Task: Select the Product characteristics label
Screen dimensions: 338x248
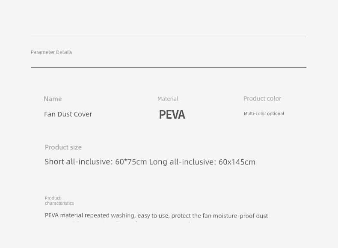Action: [x=59, y=200]
